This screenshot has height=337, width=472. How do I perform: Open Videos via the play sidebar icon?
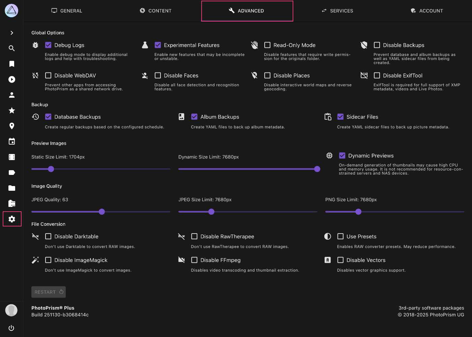[x=12, y=80]
